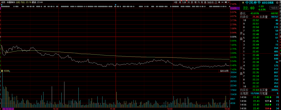Click the buy level 6 price 22.35
This screenshot has width=281, height=110.
coord(256,72)
